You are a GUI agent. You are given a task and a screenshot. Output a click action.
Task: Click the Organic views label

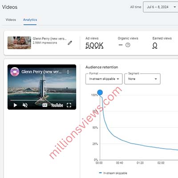128,38
